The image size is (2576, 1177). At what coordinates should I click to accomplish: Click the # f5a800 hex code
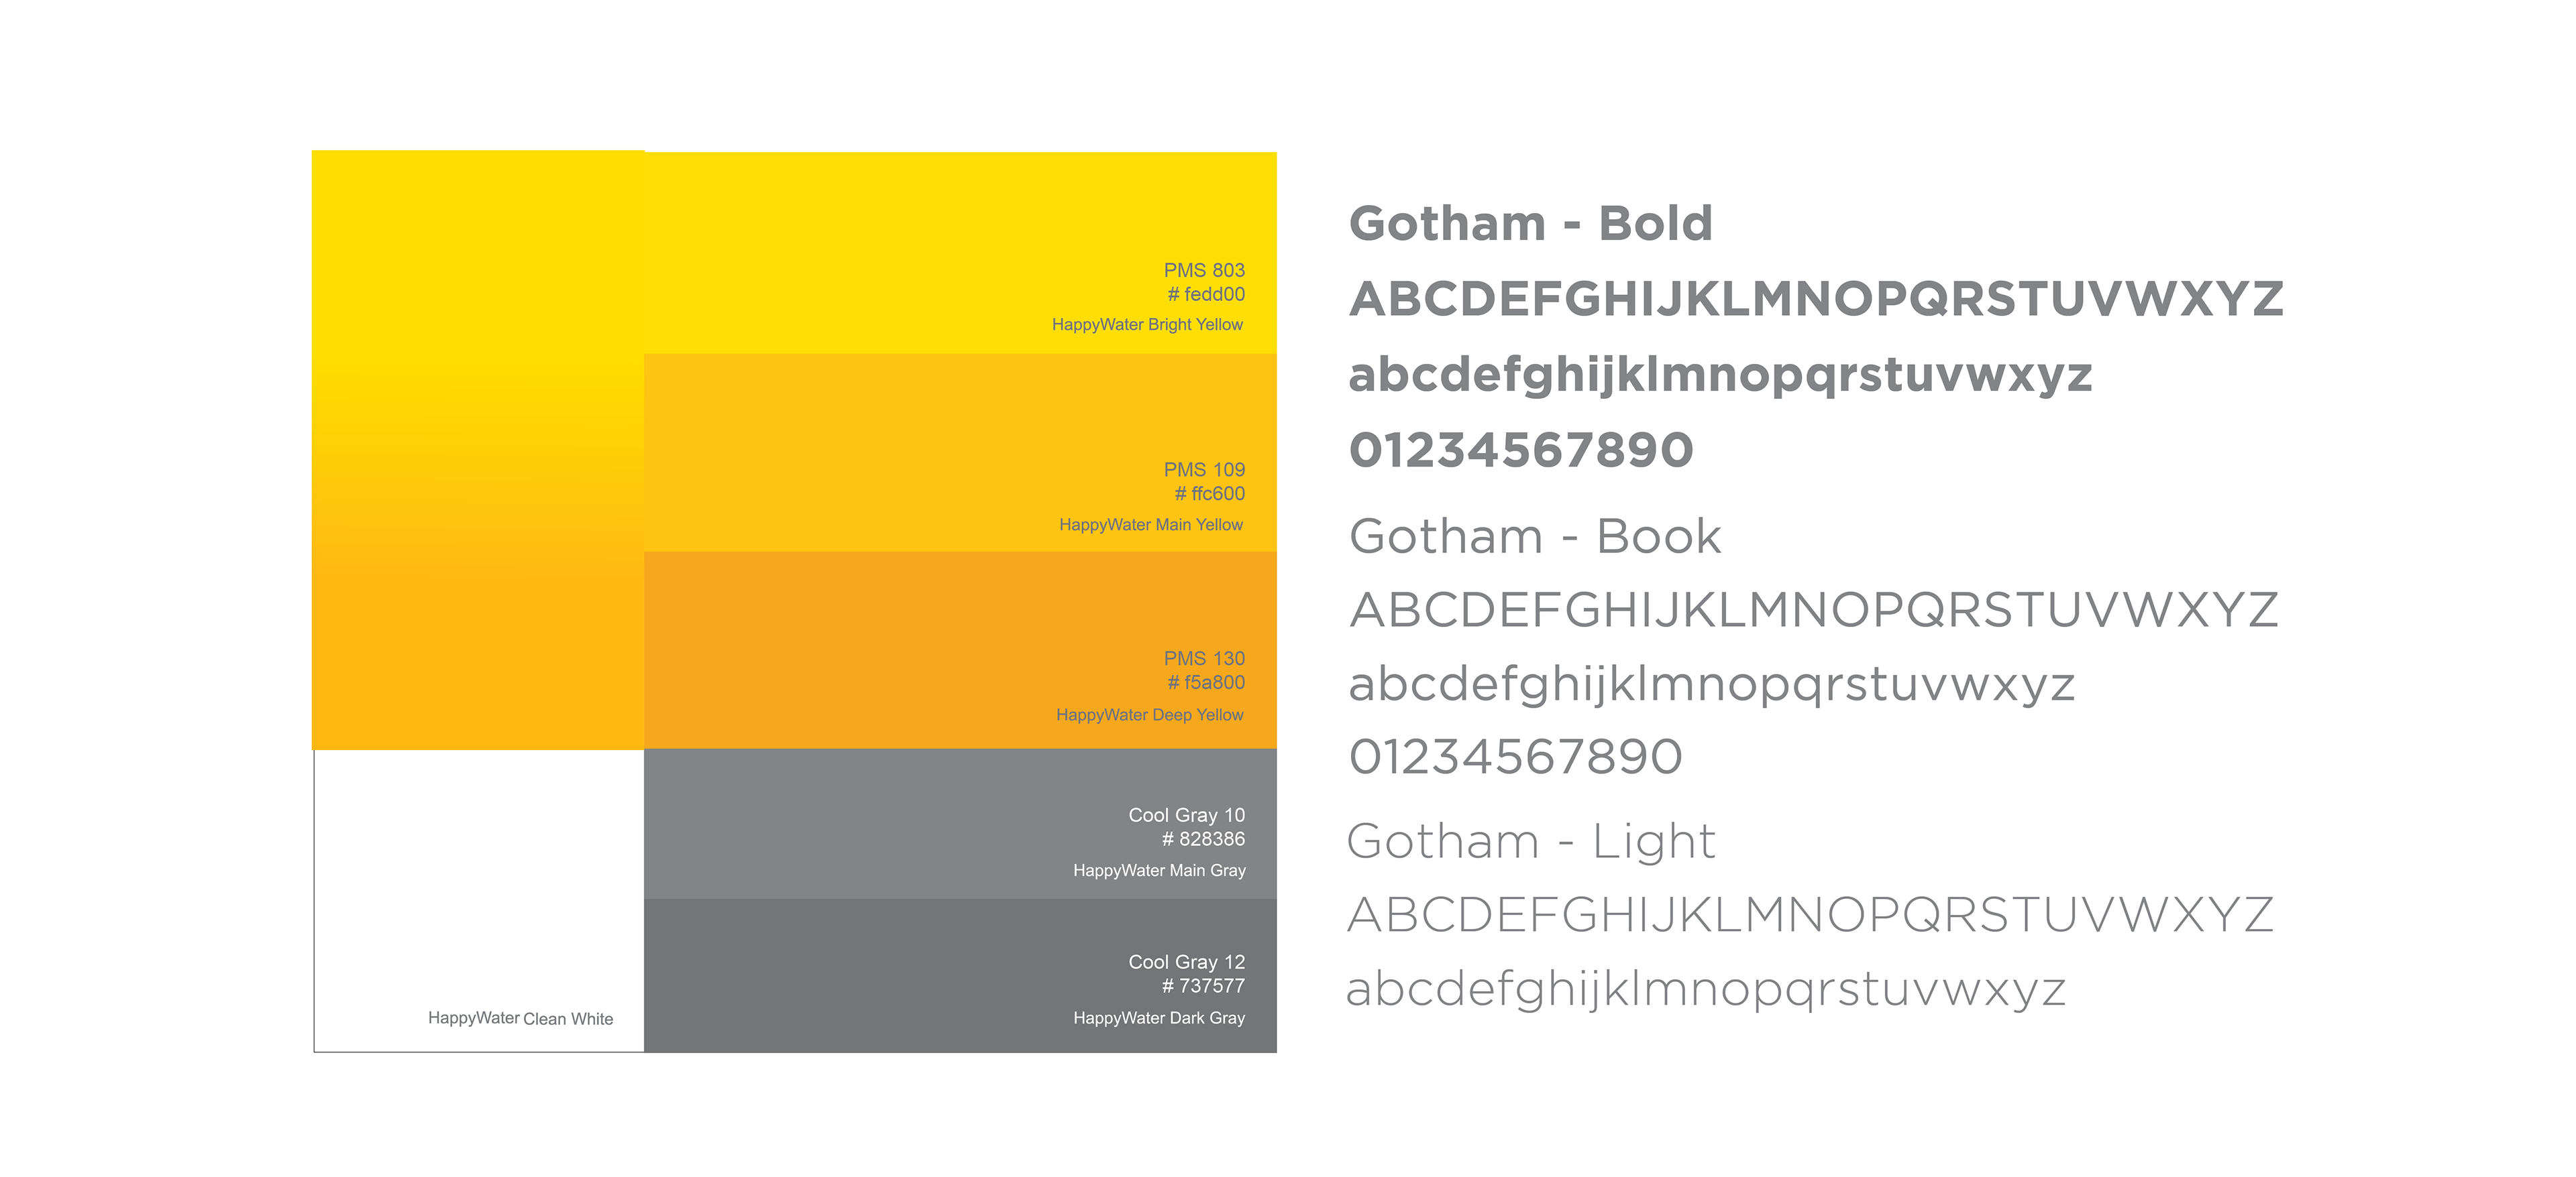pyautogui.click(x=1206, y=682)
